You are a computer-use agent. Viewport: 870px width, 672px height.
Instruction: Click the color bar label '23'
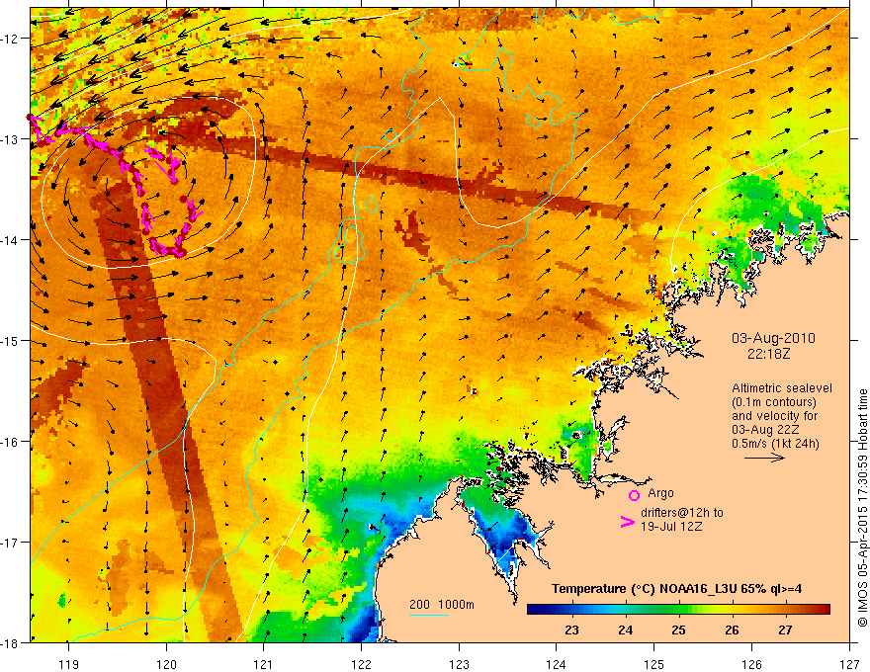(571, 630)
